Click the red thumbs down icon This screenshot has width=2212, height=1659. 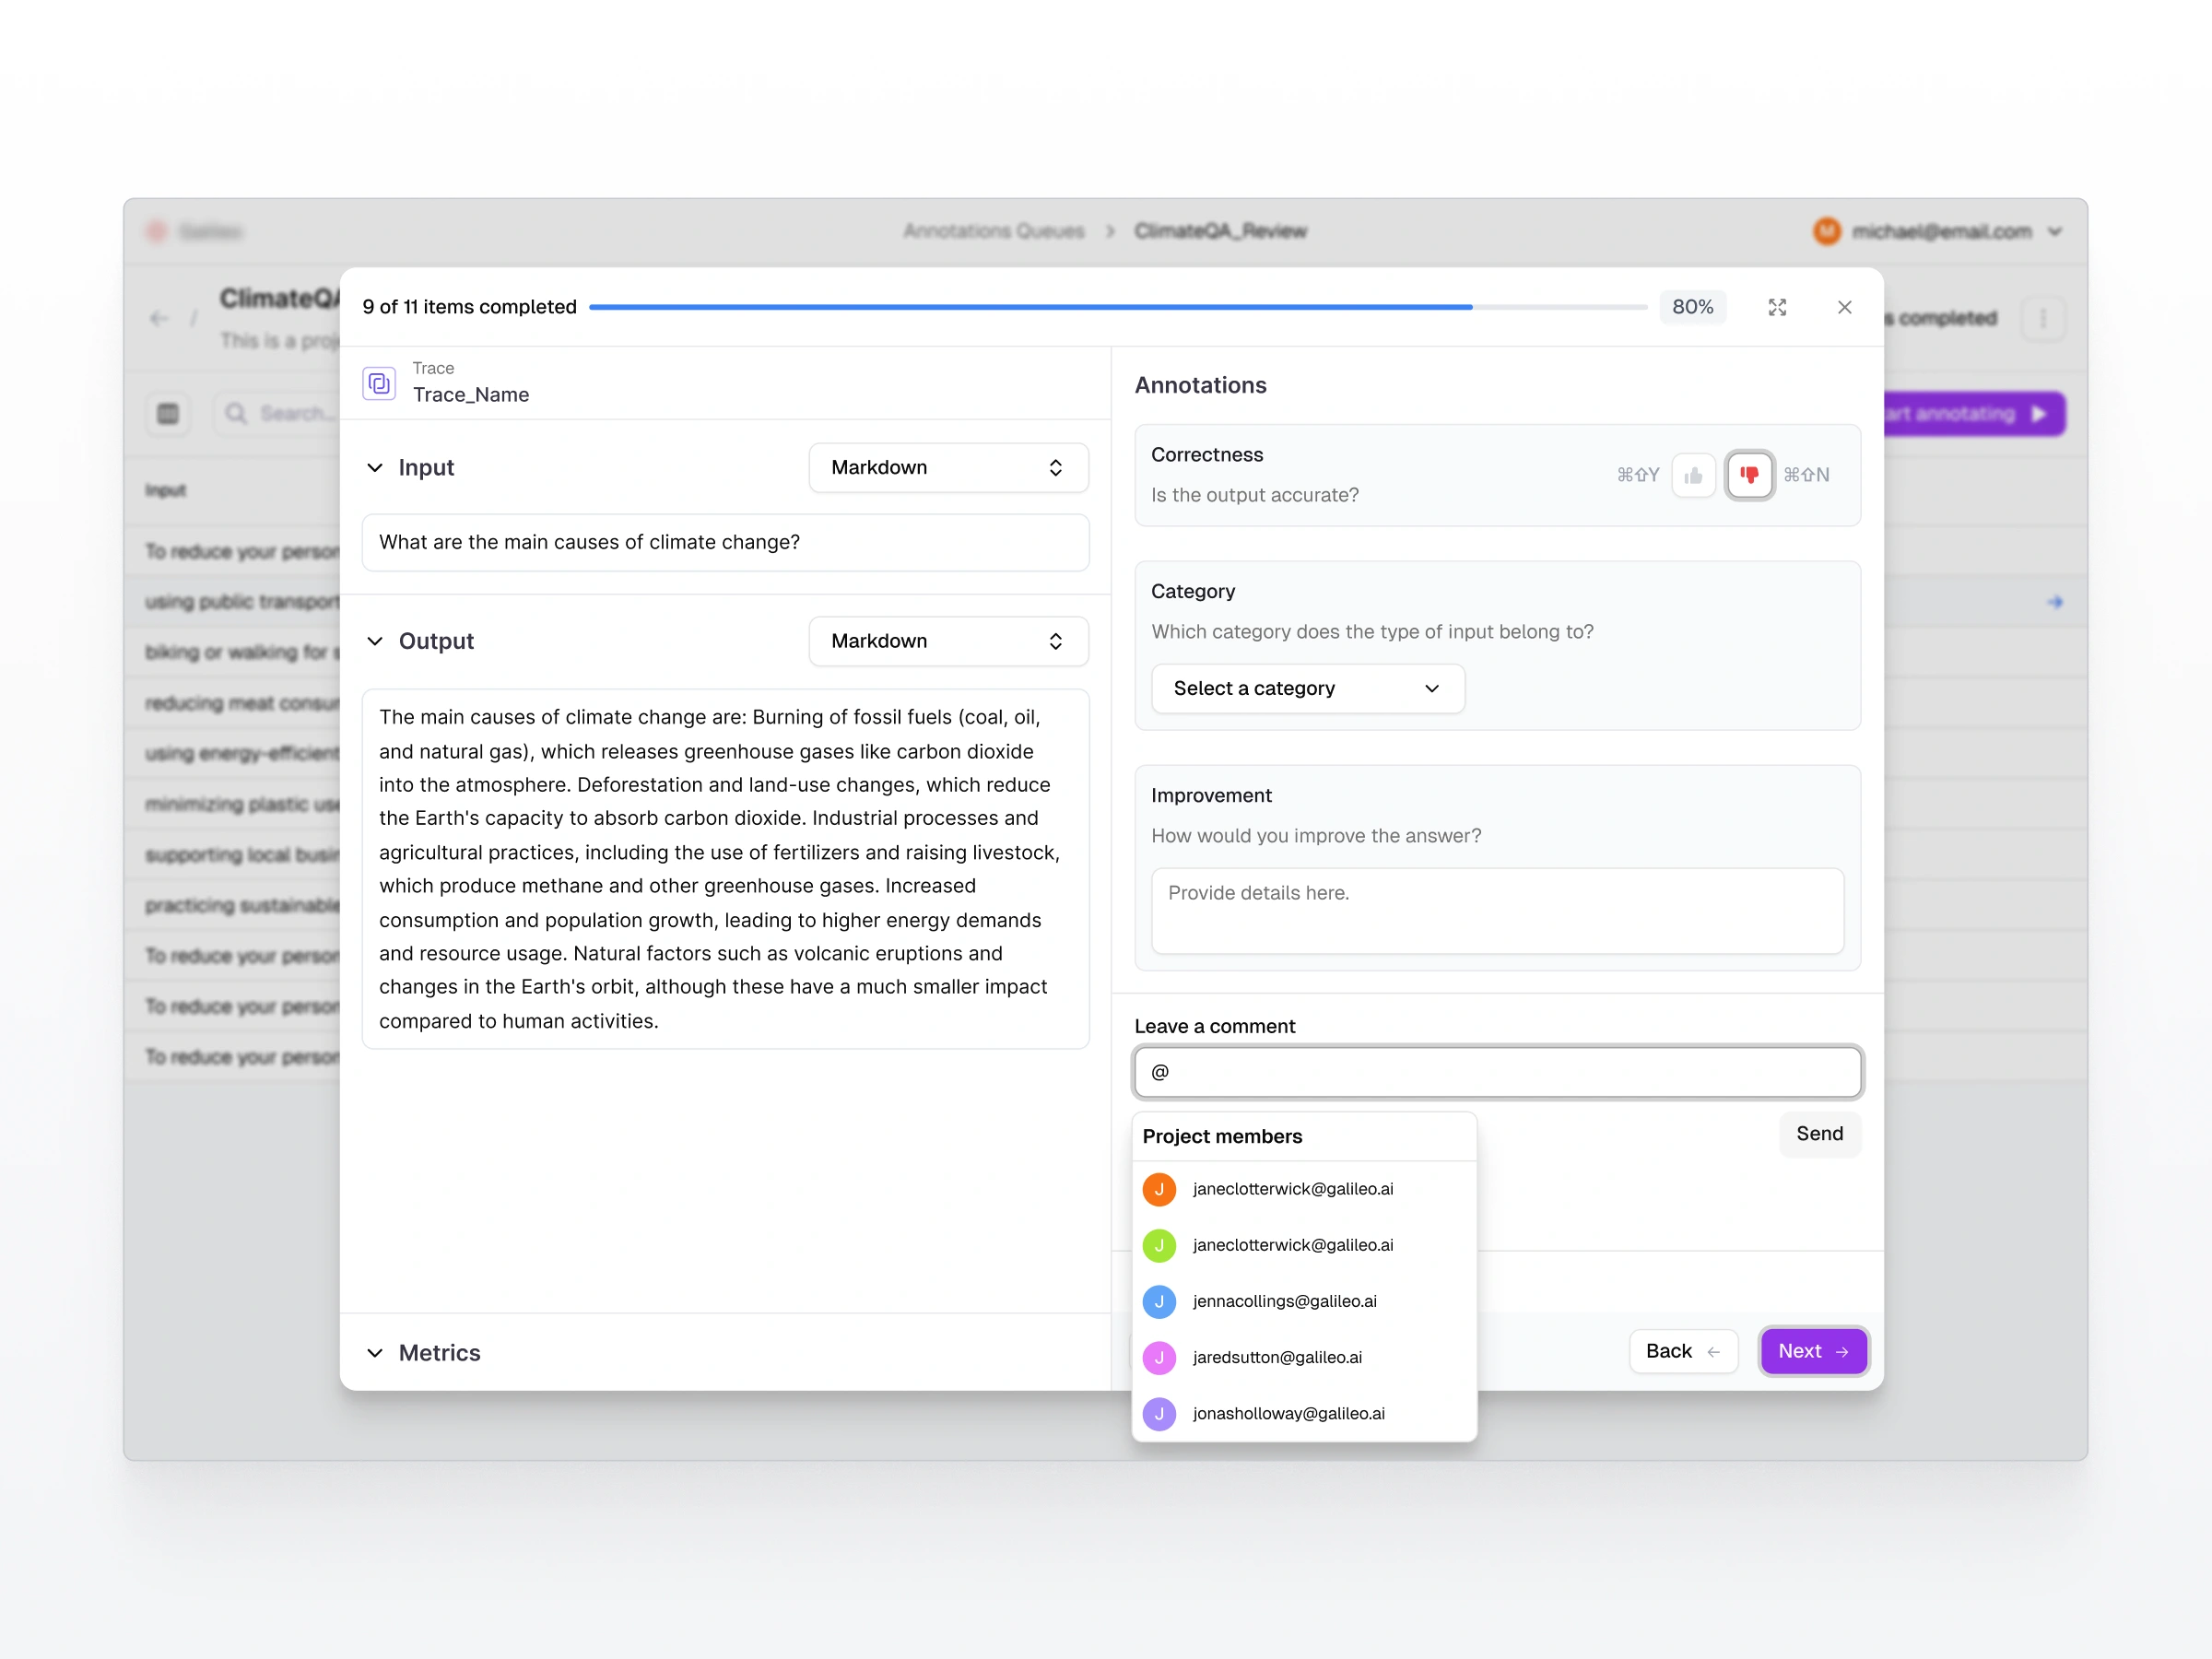1749,475
